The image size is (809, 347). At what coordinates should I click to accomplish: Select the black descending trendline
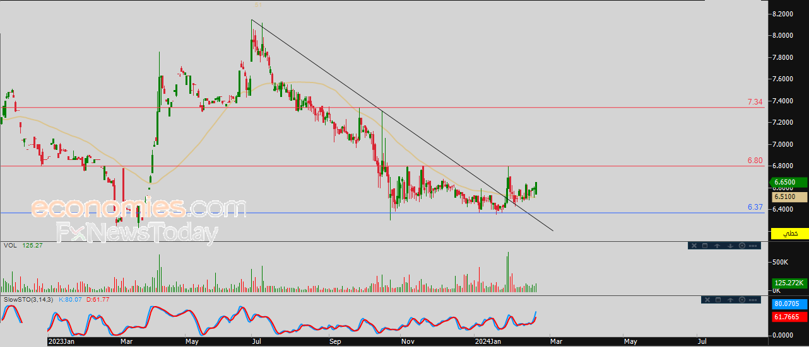click(x=402, y=125)
